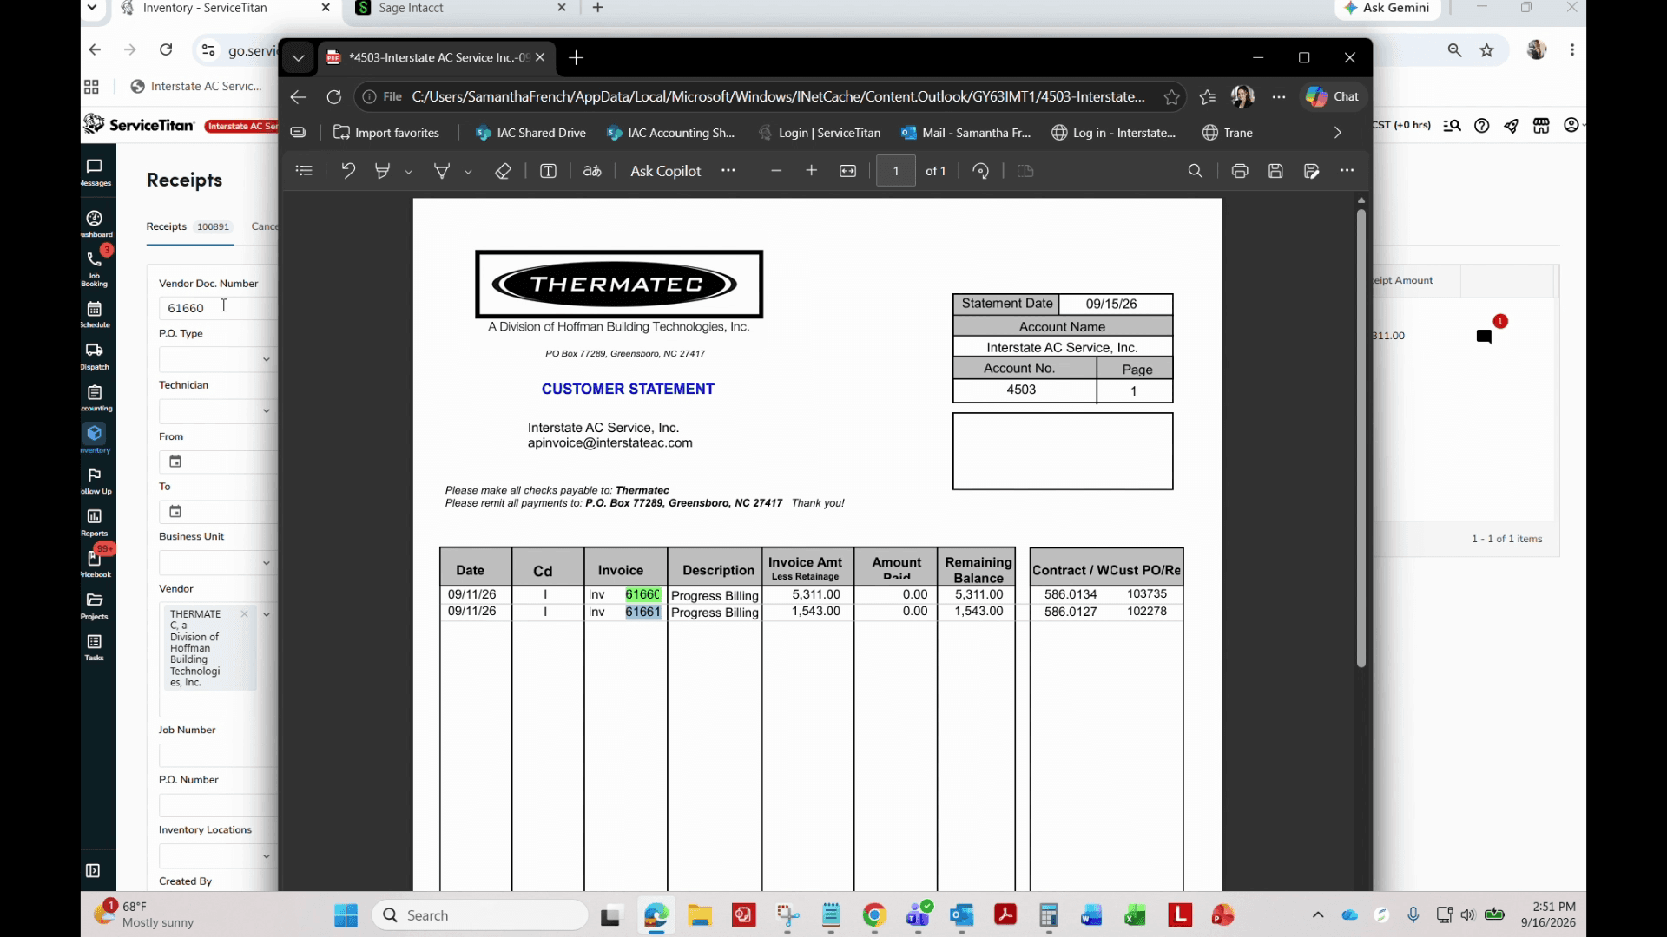Open Inventory in ServiceTitan sidebar
The height and width of the screenshot is (937, 1667).
[x=95, y=438]
